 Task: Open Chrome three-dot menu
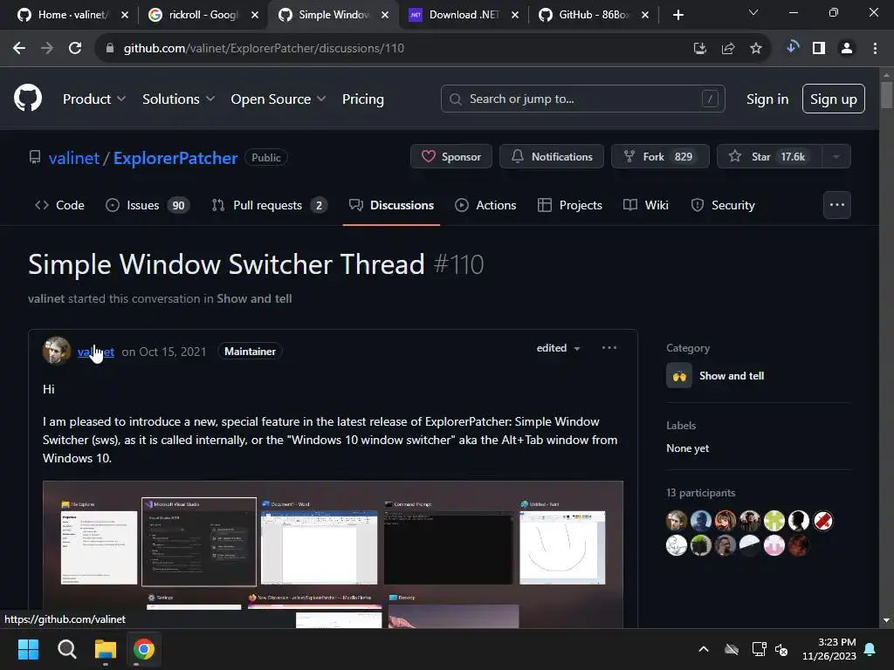pos(875,49)
